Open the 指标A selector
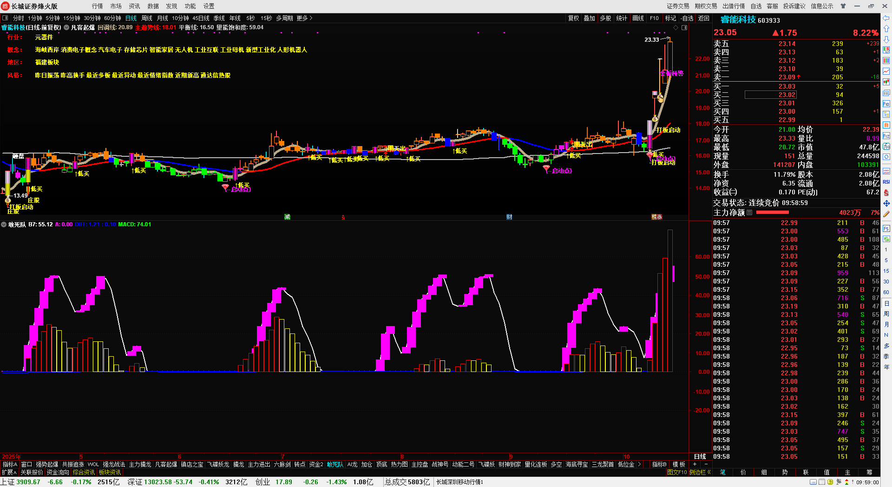This screenshot has width=892, height=487. point(10,464)
